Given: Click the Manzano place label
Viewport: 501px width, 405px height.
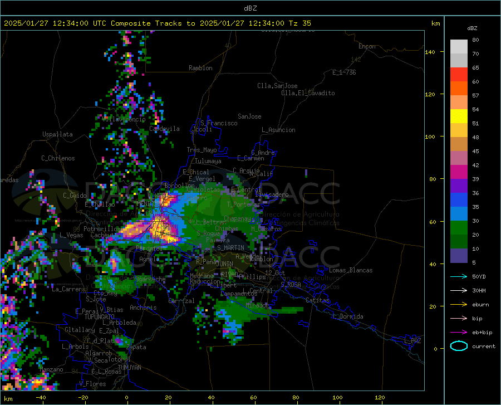Looking at the screenshot, I should (51, 369).
